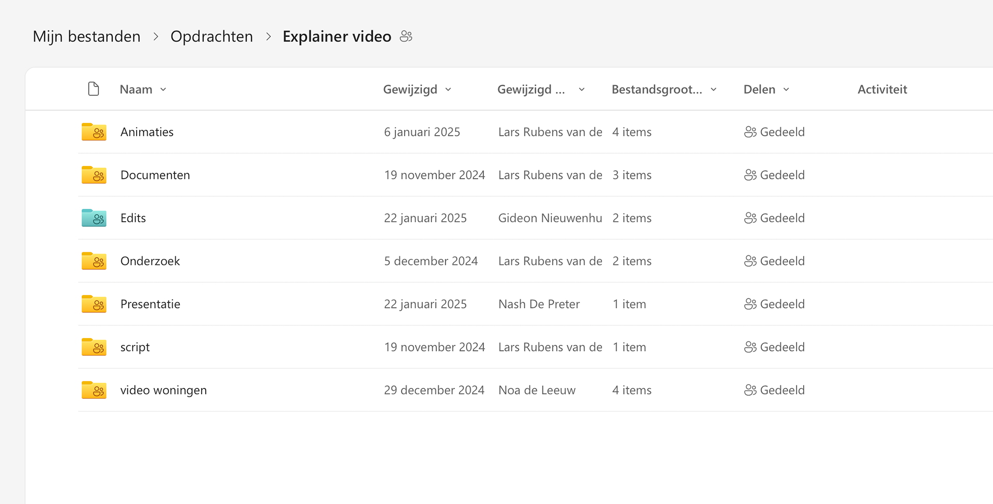
Task: Click the folder icon beside Documenten
Action: [94, 175]
